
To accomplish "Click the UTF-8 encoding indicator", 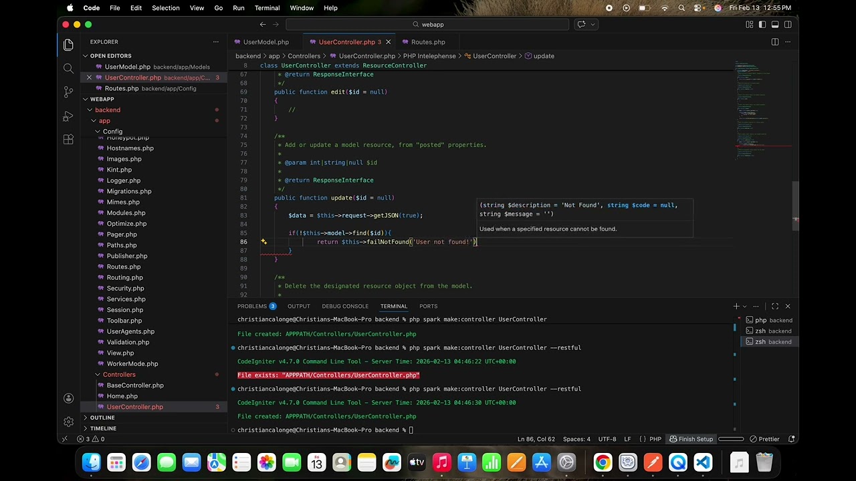I will tap(607, 440).
